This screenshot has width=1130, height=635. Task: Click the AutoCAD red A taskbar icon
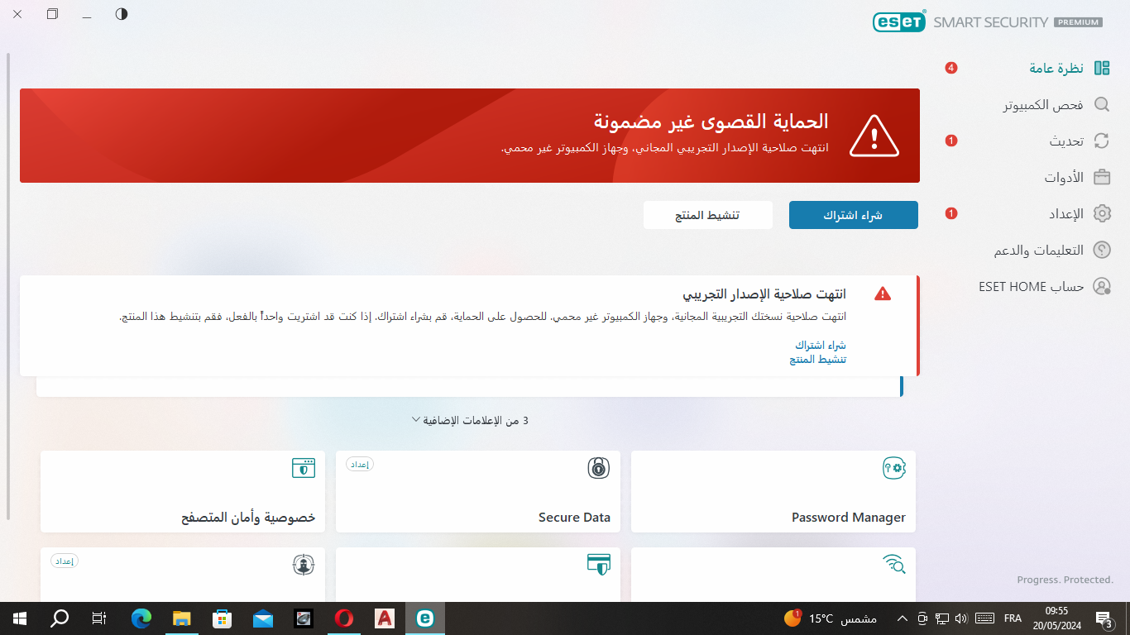385,618
